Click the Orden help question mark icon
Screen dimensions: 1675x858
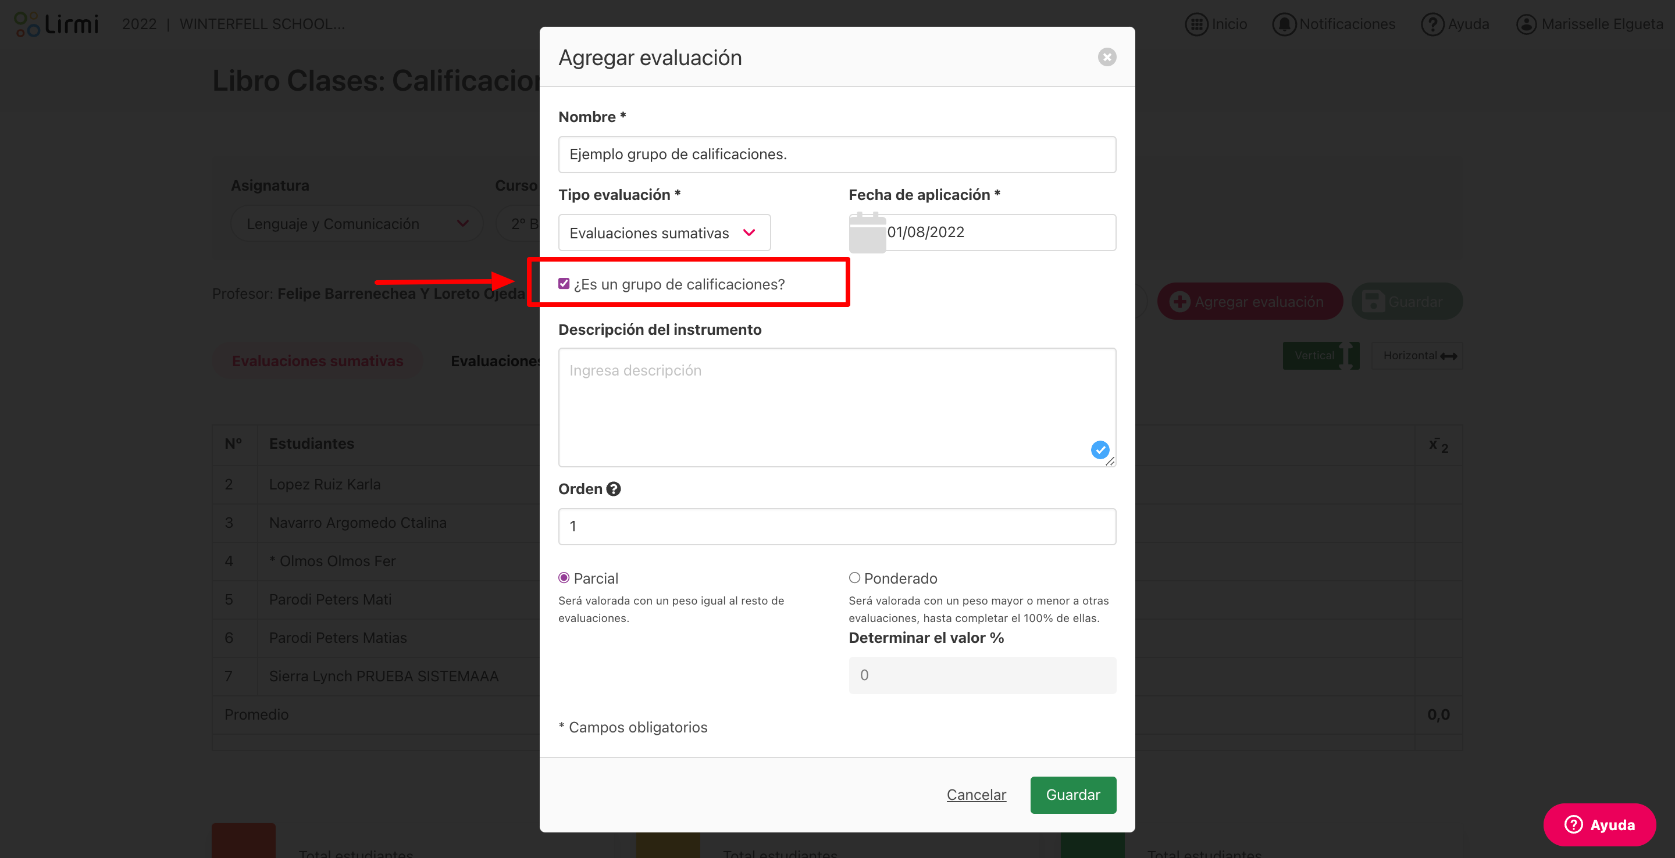pos(613,489)
